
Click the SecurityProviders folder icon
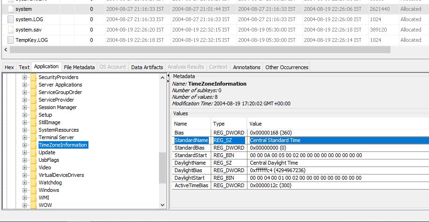(34, 78)
